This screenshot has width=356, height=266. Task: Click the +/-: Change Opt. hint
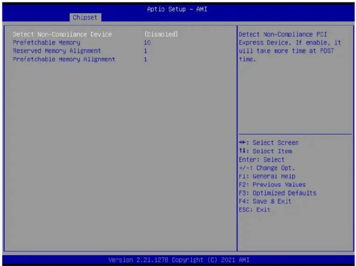(267, 168)
